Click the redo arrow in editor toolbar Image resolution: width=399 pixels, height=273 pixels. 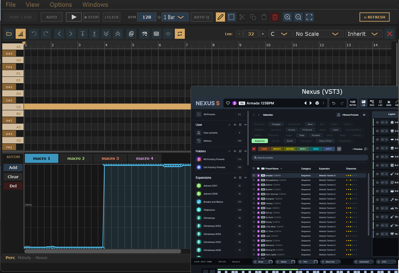coord(46,34)
